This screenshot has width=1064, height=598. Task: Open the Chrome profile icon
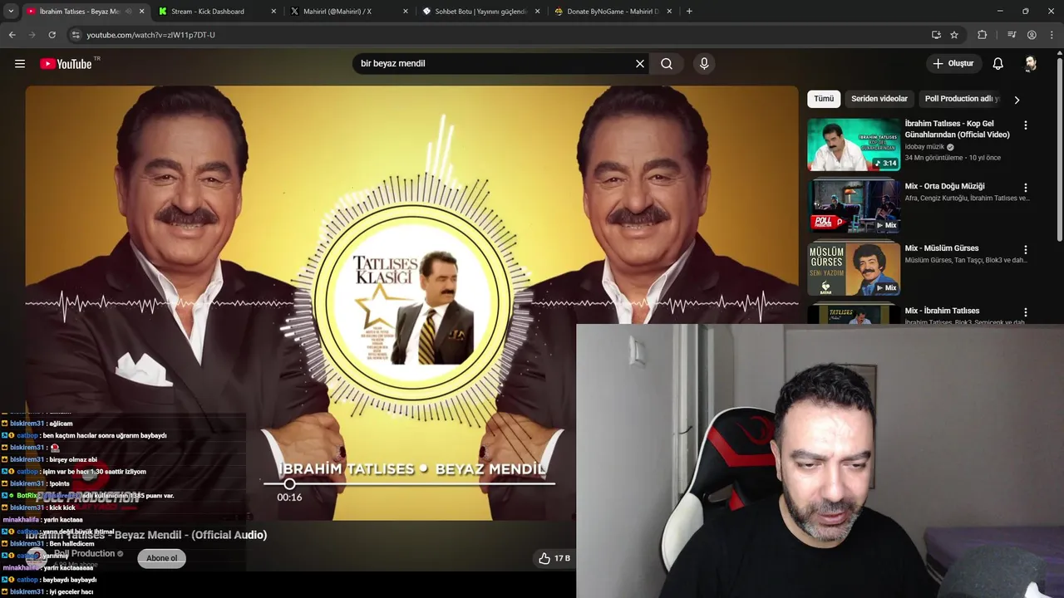[1032, 35]
